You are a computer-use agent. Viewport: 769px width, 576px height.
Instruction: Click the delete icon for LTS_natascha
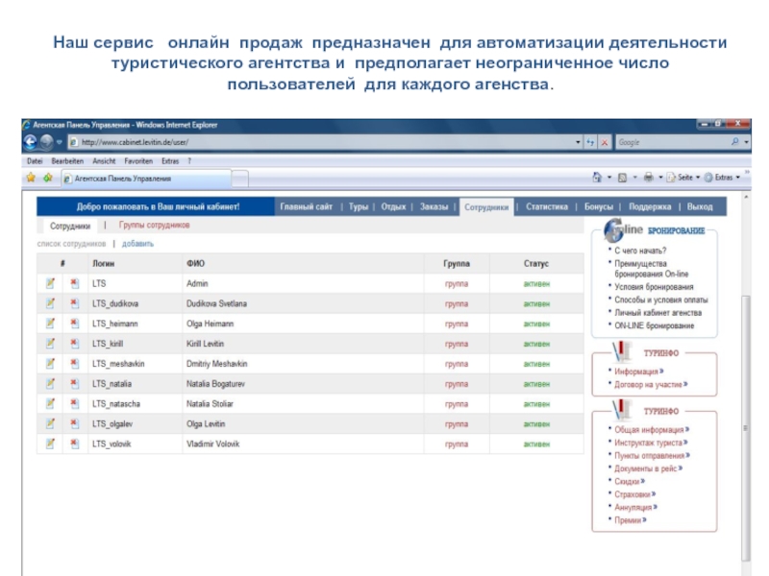click(x=74, y=403)
